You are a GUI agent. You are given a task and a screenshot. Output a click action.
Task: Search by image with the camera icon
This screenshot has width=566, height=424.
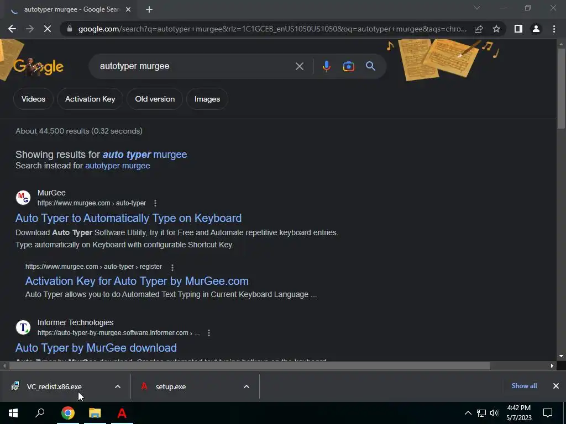[348, 66]
